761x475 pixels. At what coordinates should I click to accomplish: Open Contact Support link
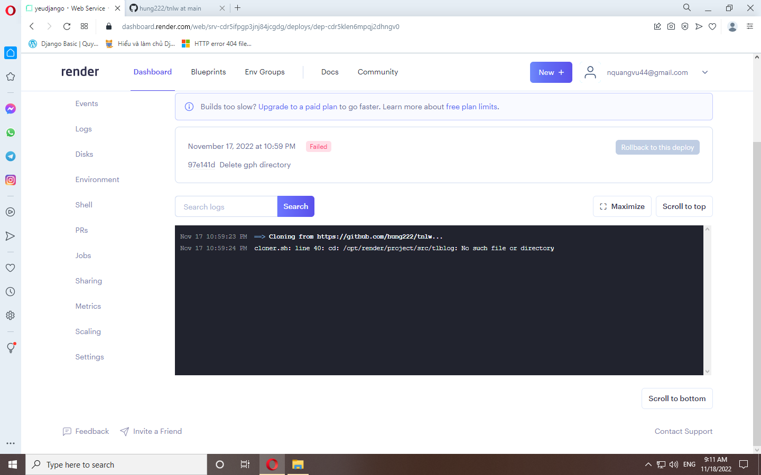pos(683,431)
